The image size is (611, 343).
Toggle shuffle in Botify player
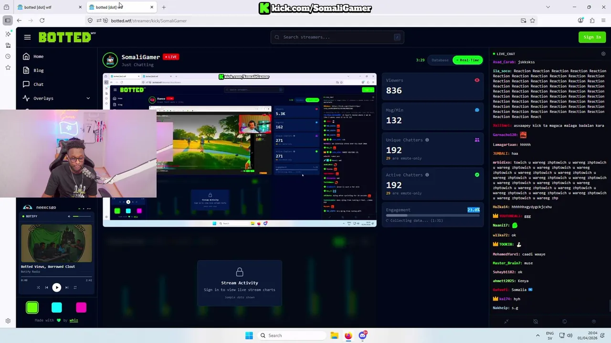pyautogui.click(x=38, y=287)
